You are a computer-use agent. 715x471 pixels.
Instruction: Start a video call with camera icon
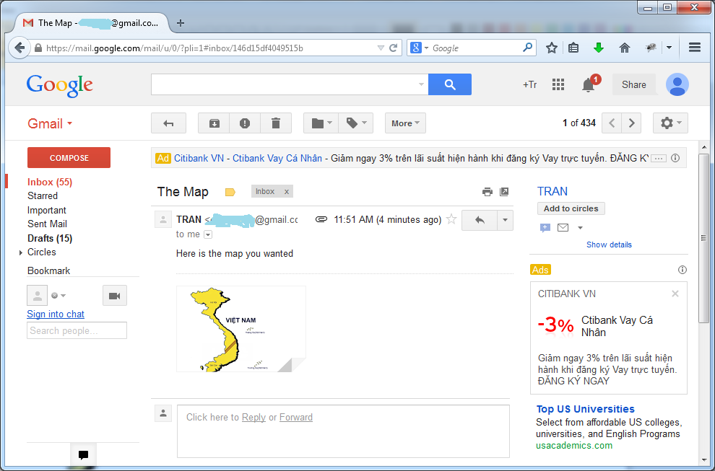click(114, 296)
